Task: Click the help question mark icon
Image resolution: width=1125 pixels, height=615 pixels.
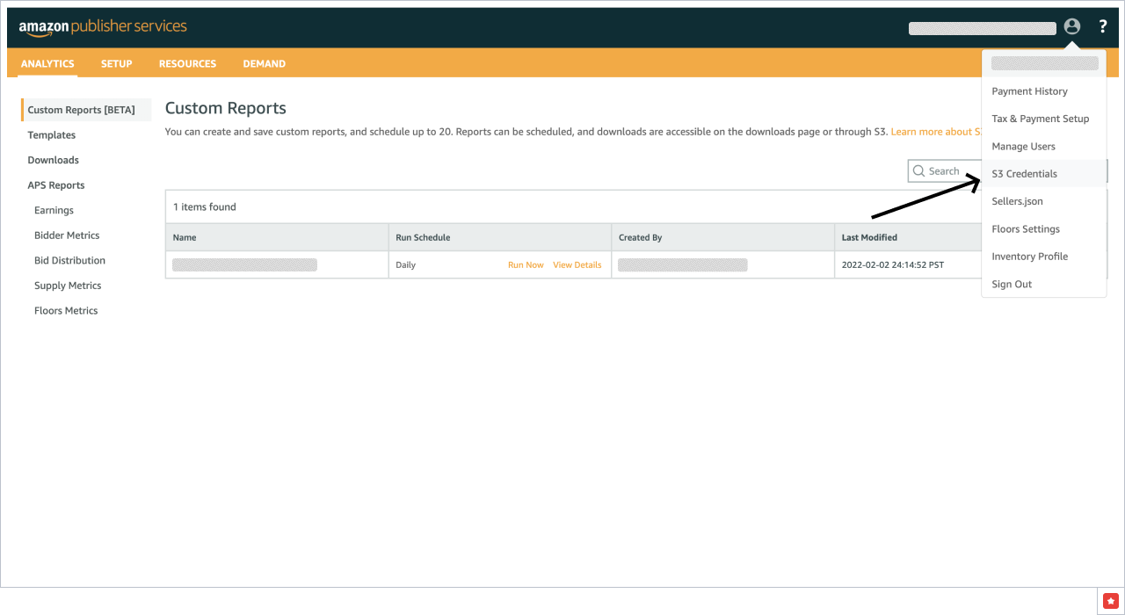Action: coord(1102,26)
